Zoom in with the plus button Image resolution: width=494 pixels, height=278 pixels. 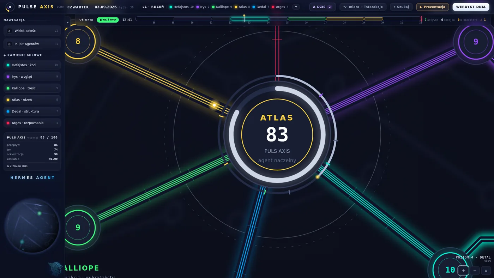click(x=463, y=271)
